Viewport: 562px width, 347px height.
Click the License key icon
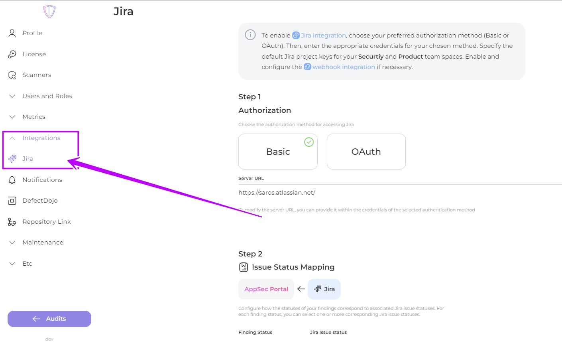tap(12, 54)
